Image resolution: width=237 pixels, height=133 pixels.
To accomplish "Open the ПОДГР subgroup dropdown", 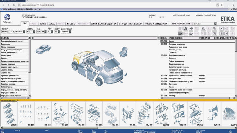I will point(59,32).
